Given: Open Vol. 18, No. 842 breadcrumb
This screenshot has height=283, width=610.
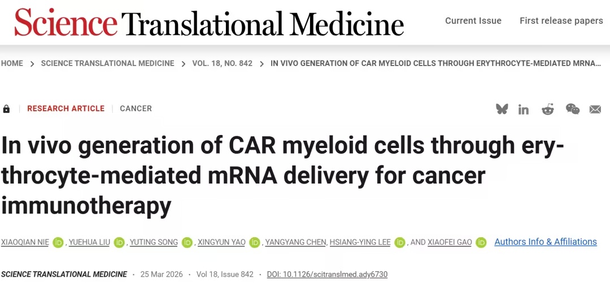Looking at the screenshot, I should coord(222,63).
